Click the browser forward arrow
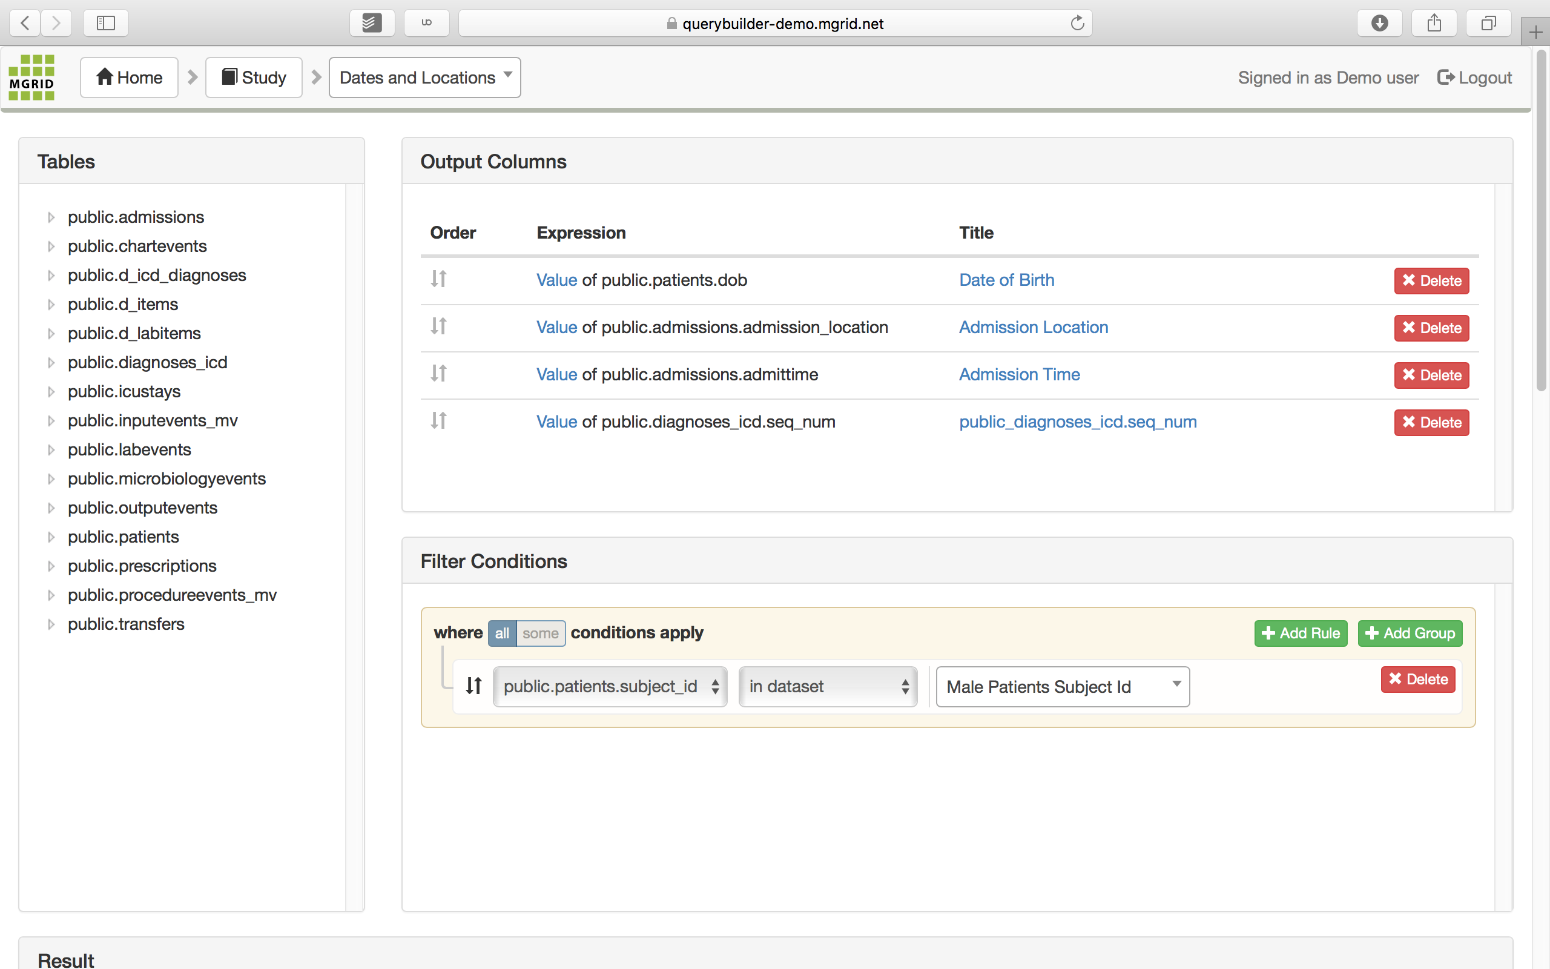 [x=56, y=23]
